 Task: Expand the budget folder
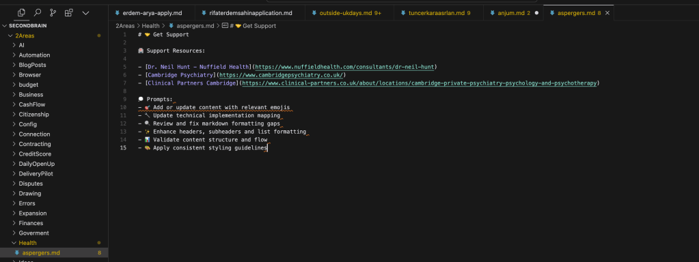pos(28,85)
